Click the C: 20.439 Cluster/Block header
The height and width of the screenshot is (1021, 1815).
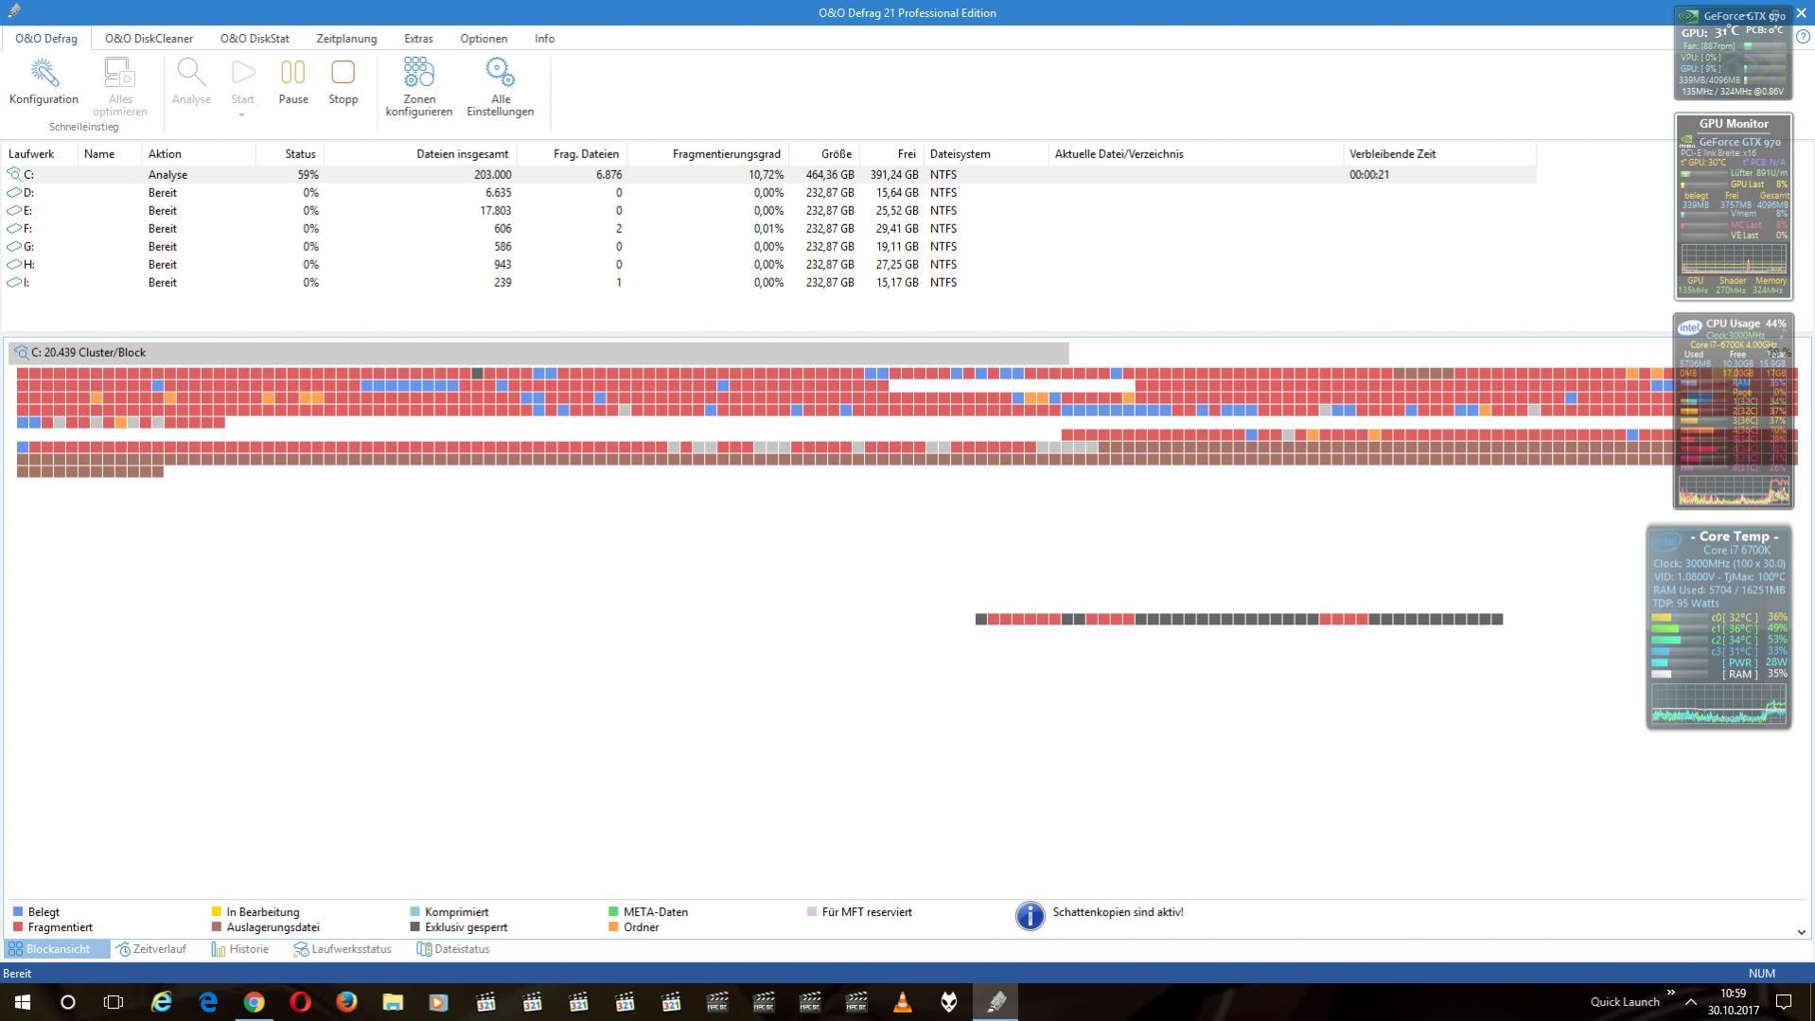[538, 352]
